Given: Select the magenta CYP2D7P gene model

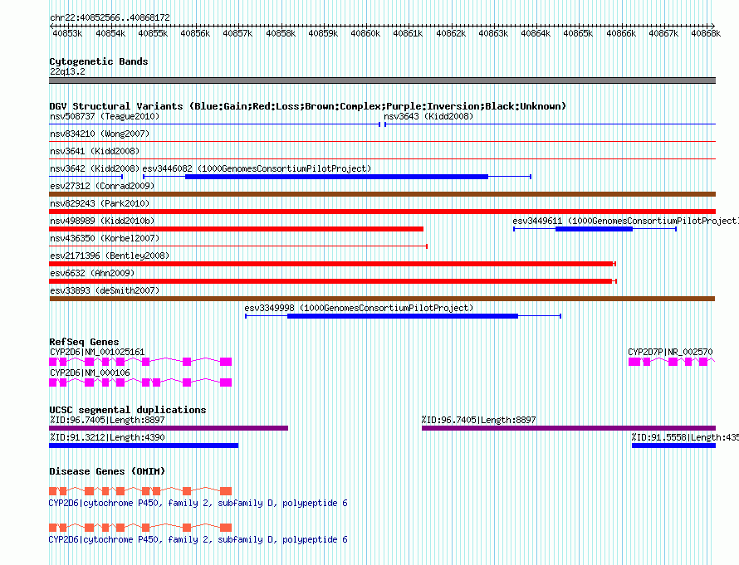Looking at the screenshot, I should pos(672,362).
